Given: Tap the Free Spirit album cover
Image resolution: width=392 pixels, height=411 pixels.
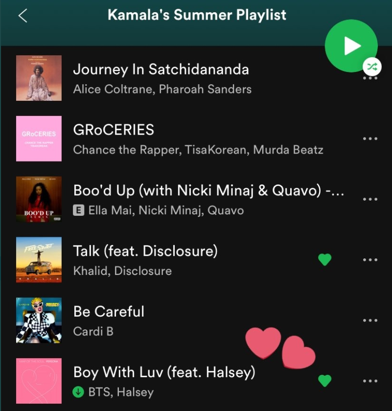Looking at the screenshot, I should click(39, 260).
